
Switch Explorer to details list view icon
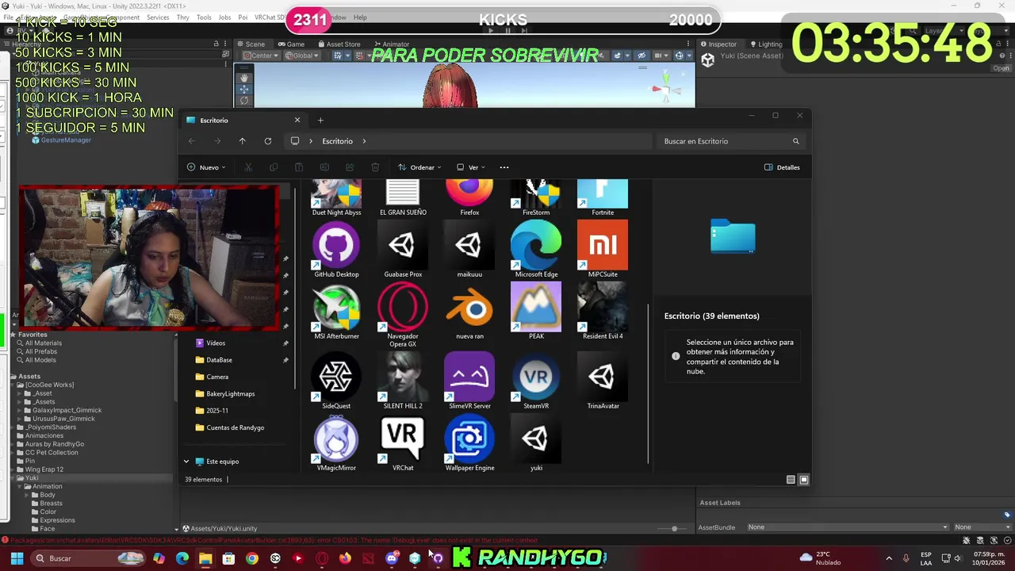pyautogui.click(x=791, y=480)
